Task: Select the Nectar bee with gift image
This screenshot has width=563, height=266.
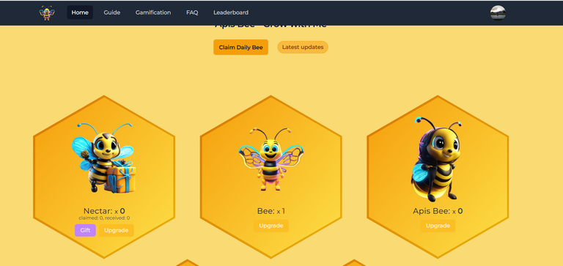Action: [x=103, y=158]
